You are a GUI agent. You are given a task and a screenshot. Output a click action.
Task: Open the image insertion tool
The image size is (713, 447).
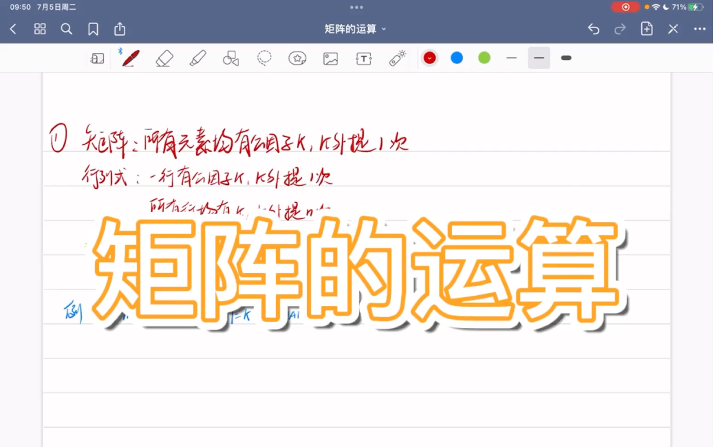tap(330, 58)
